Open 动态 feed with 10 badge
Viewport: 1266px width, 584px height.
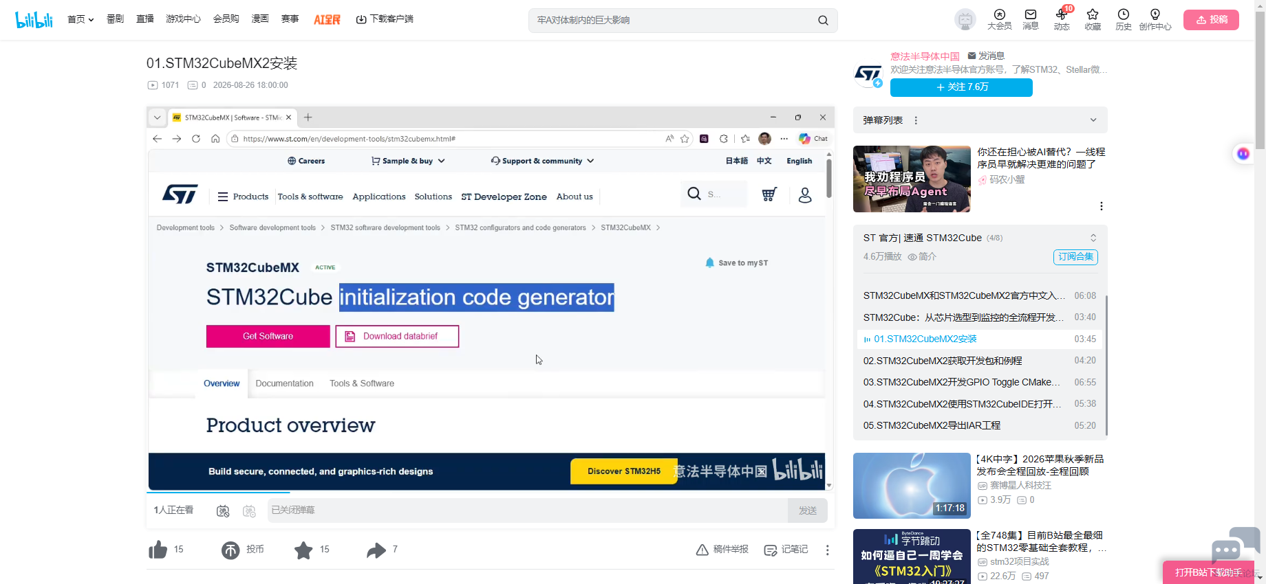(1062, 19)
